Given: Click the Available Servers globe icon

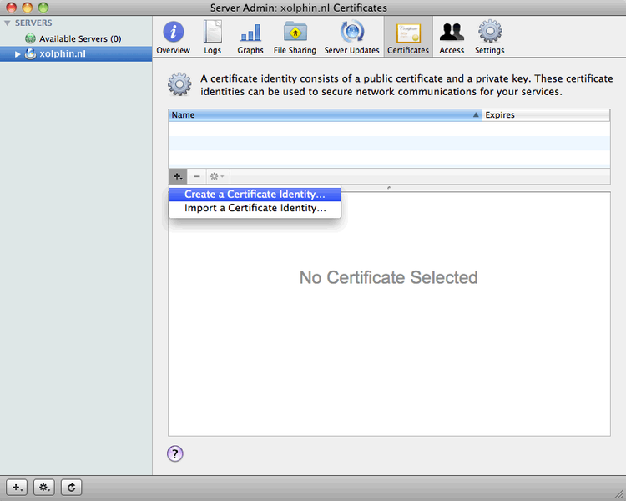Looking at the screenshot, I should (30, 38).
